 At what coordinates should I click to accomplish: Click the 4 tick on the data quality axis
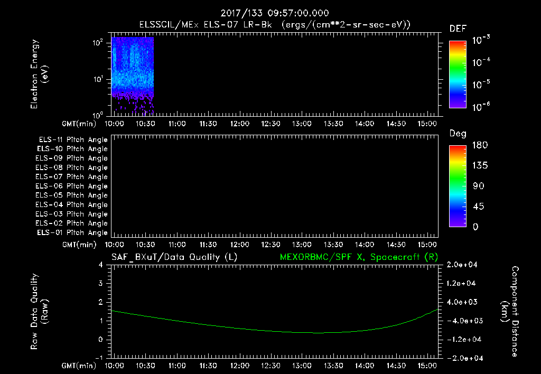tap(101, 265)
